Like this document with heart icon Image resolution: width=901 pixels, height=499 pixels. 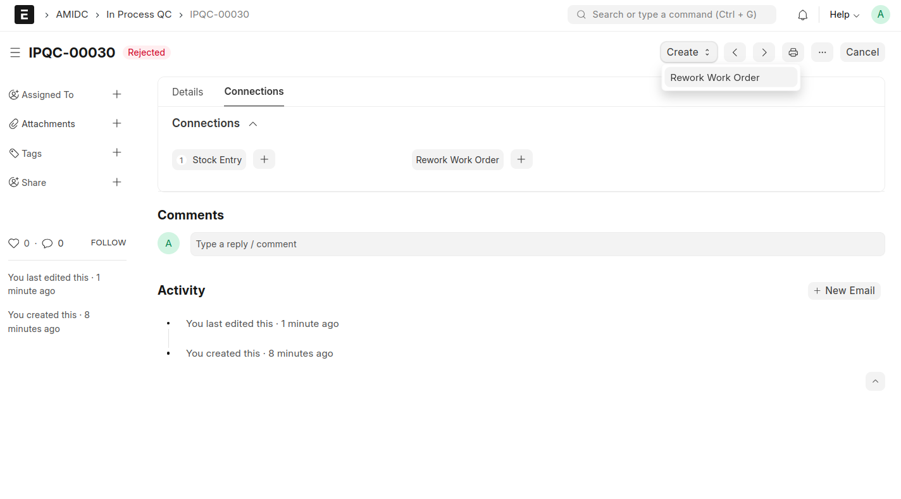(14, 243)
